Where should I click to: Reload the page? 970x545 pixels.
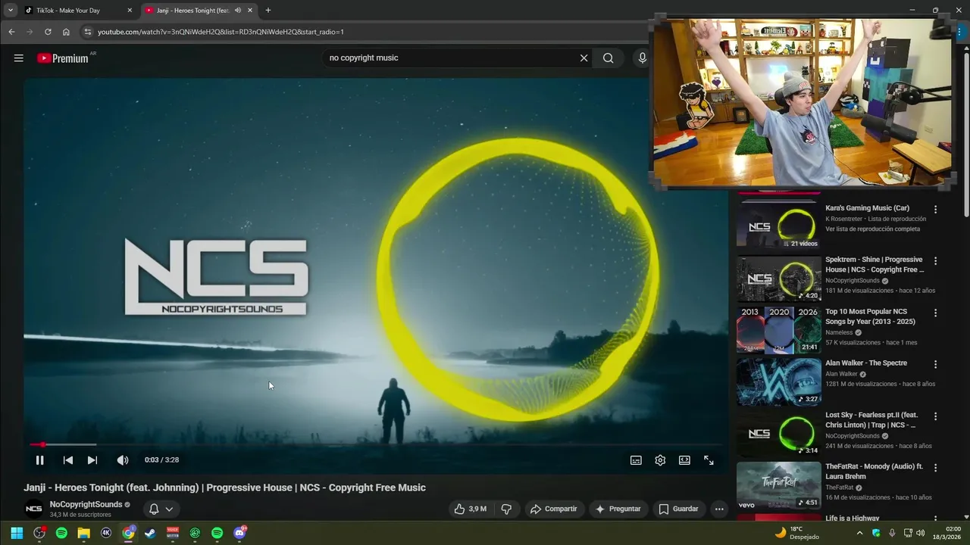[48, 32]
